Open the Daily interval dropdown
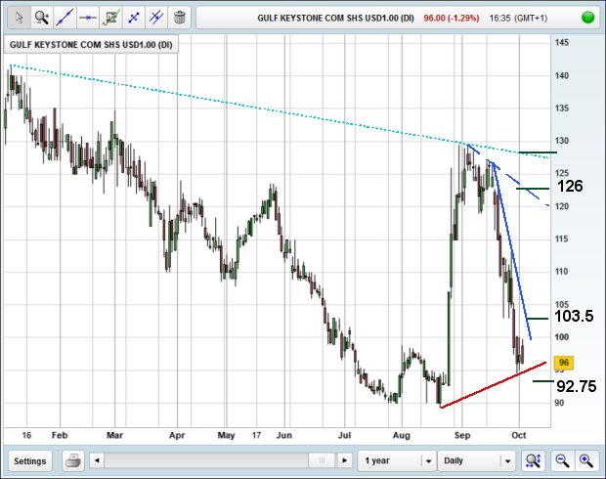 (477, 460)
